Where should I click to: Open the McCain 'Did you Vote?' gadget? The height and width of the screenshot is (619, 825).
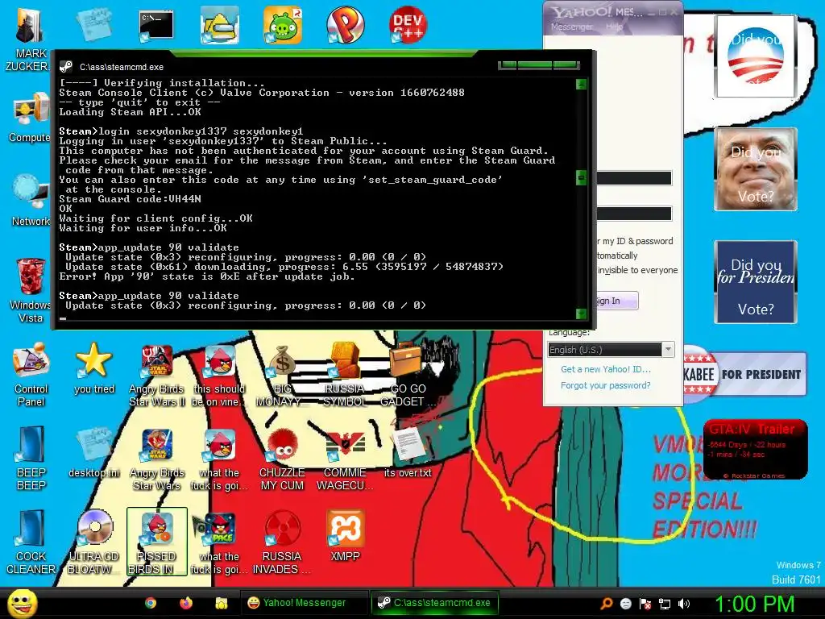coord(756,169)
